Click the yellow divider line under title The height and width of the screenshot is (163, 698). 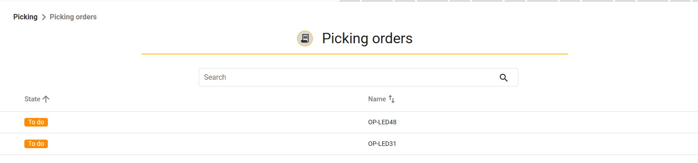tap(354, 54)
